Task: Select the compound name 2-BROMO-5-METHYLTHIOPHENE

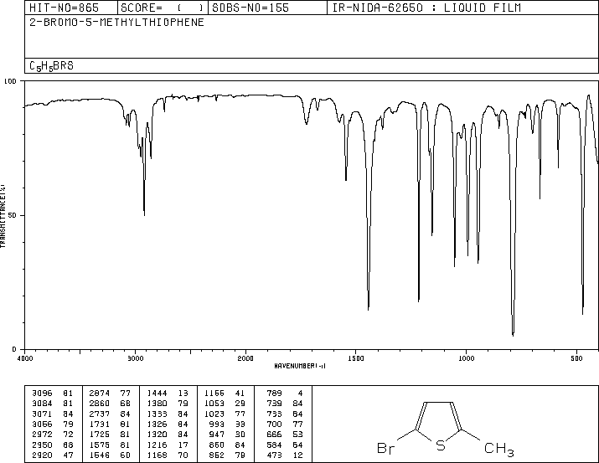Action: pos(116,22)
